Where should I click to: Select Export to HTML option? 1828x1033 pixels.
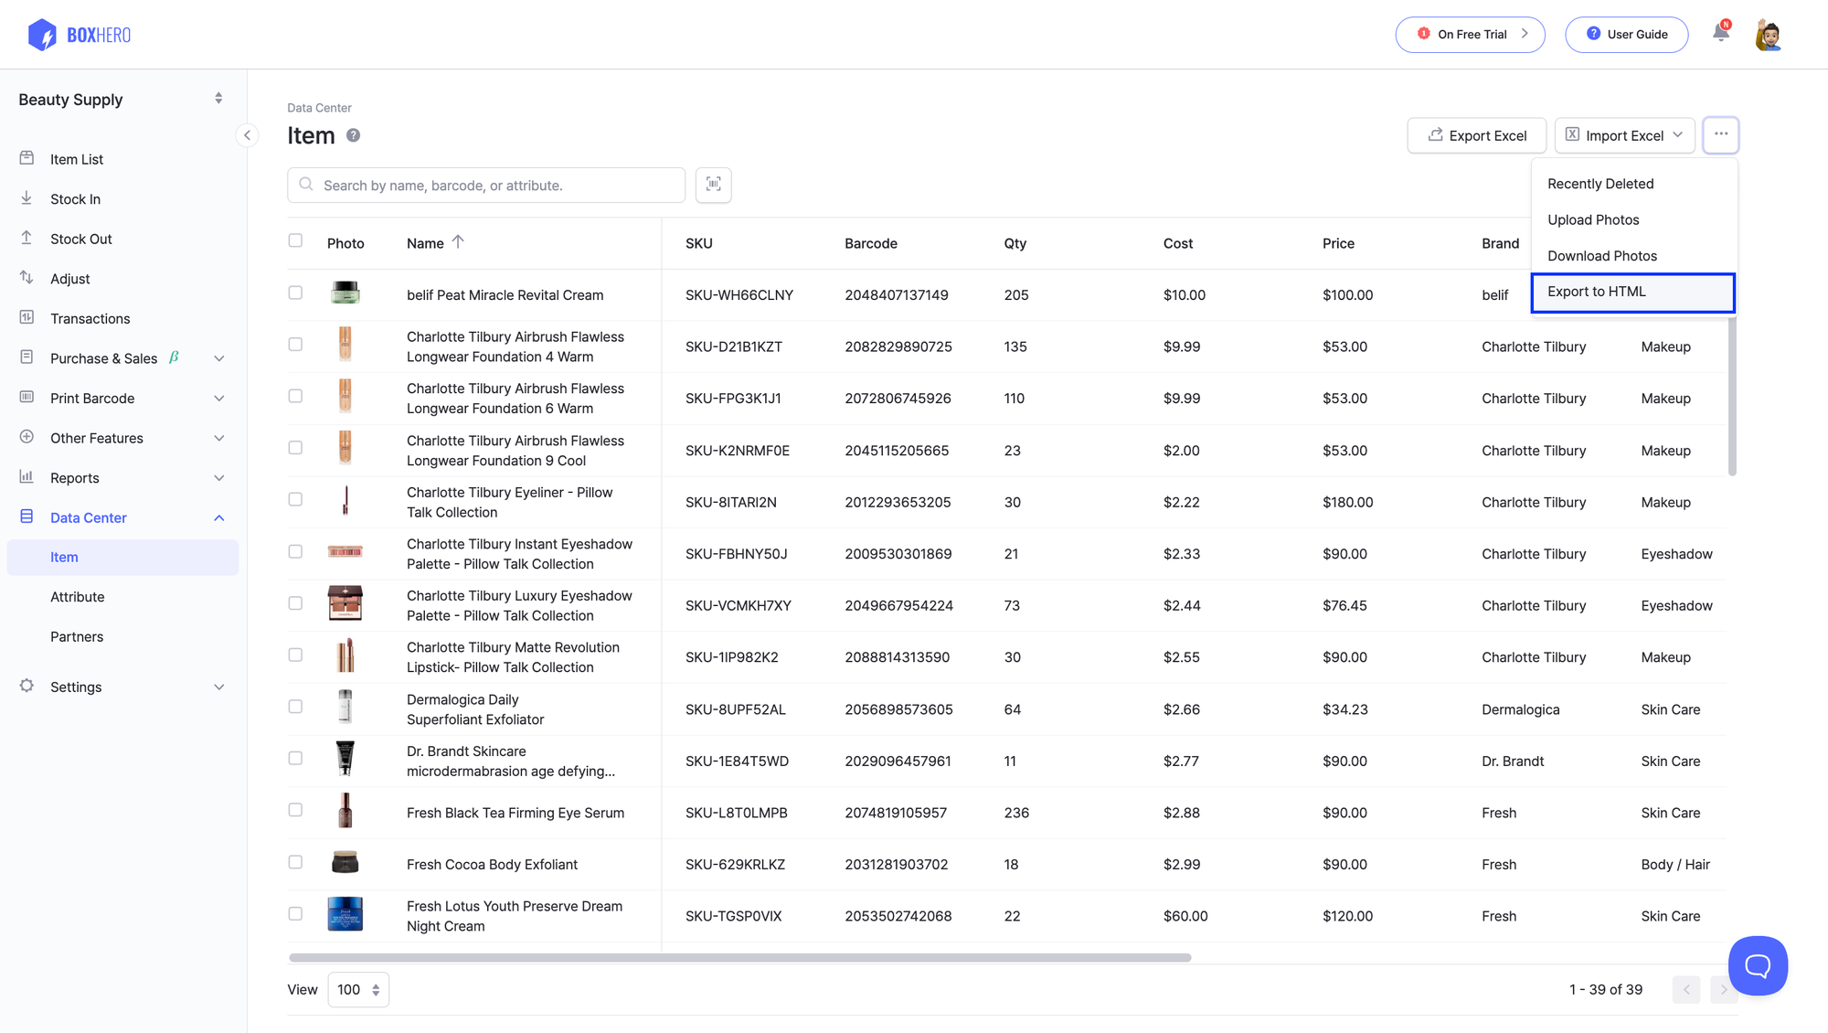click(1633, 292)
